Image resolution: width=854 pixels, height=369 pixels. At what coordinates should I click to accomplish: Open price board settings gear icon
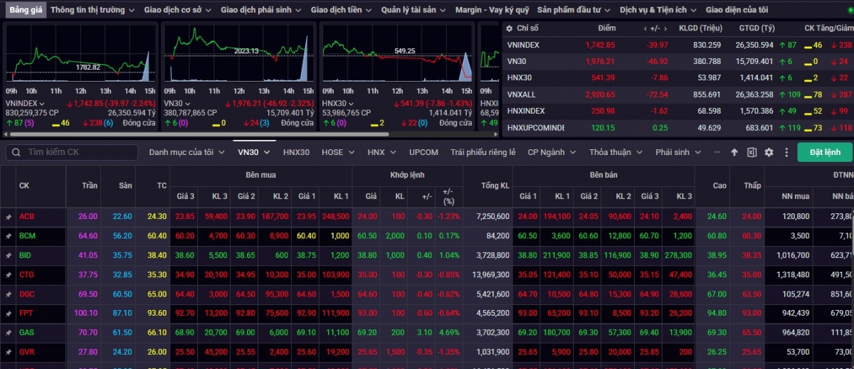769,152
